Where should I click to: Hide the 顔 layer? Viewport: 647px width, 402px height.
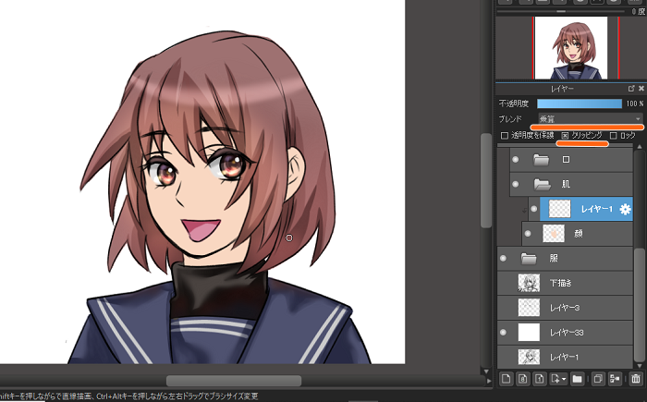point(528,234)
